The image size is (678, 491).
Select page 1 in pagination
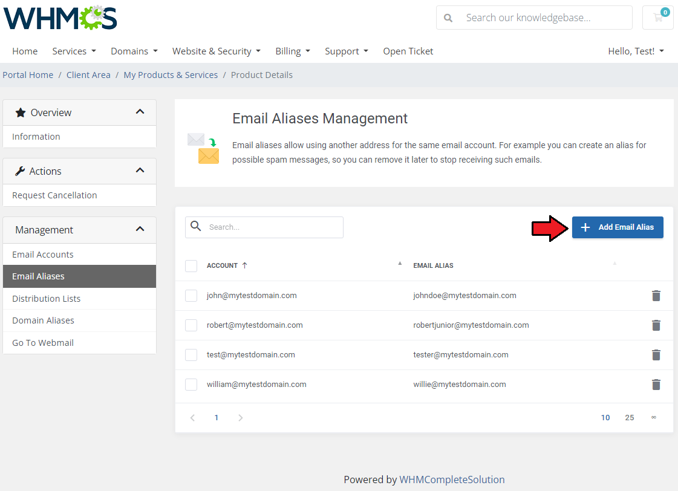[216, 417]
